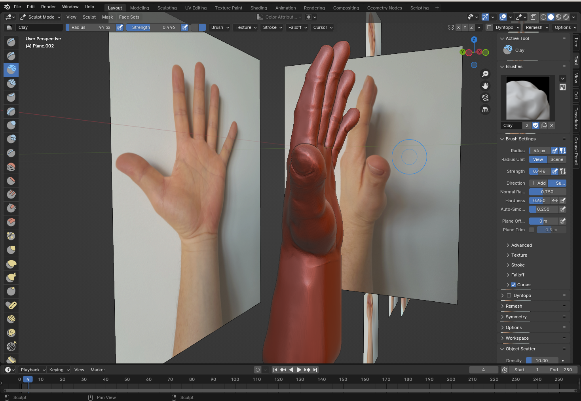Select the Clay Strips brush tool
The width and height of the screenshot is (581, 401).
tap(11, 83)
